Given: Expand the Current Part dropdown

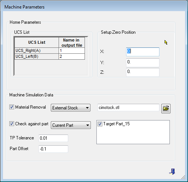Looking at the screenshot, I should point(71,125).
